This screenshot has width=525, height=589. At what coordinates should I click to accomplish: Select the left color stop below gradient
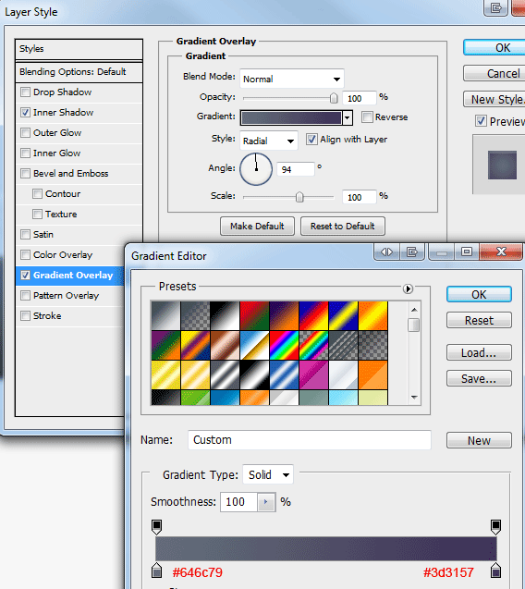click(x=156, y=571)
